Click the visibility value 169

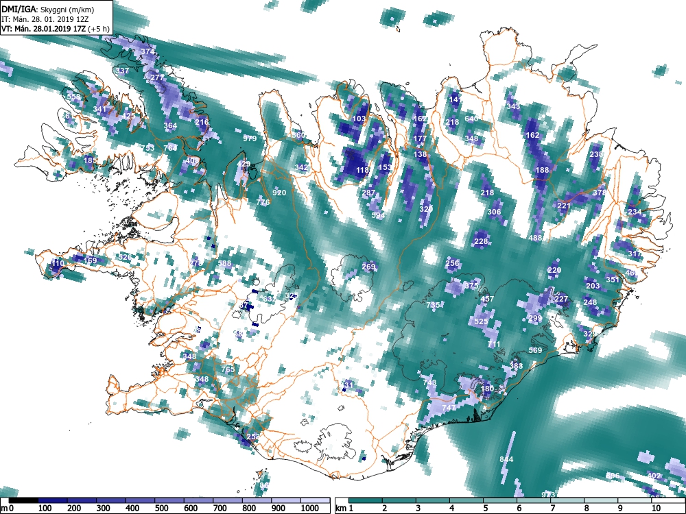pyautogui.click(x=90, y=260)
